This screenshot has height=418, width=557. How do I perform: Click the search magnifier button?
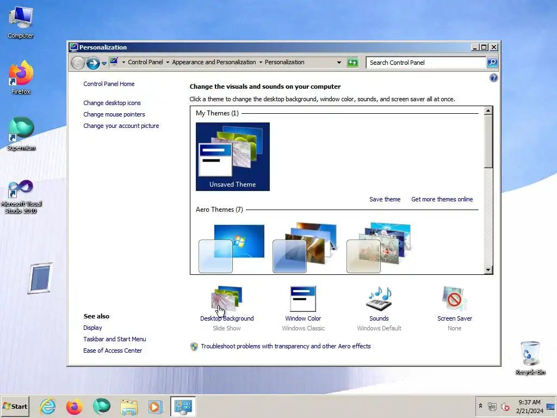click(492, 63)
